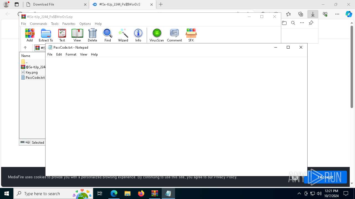Open the Windows Start menu
The width and height of the screenshot is (355, 199).
(7, 193)
